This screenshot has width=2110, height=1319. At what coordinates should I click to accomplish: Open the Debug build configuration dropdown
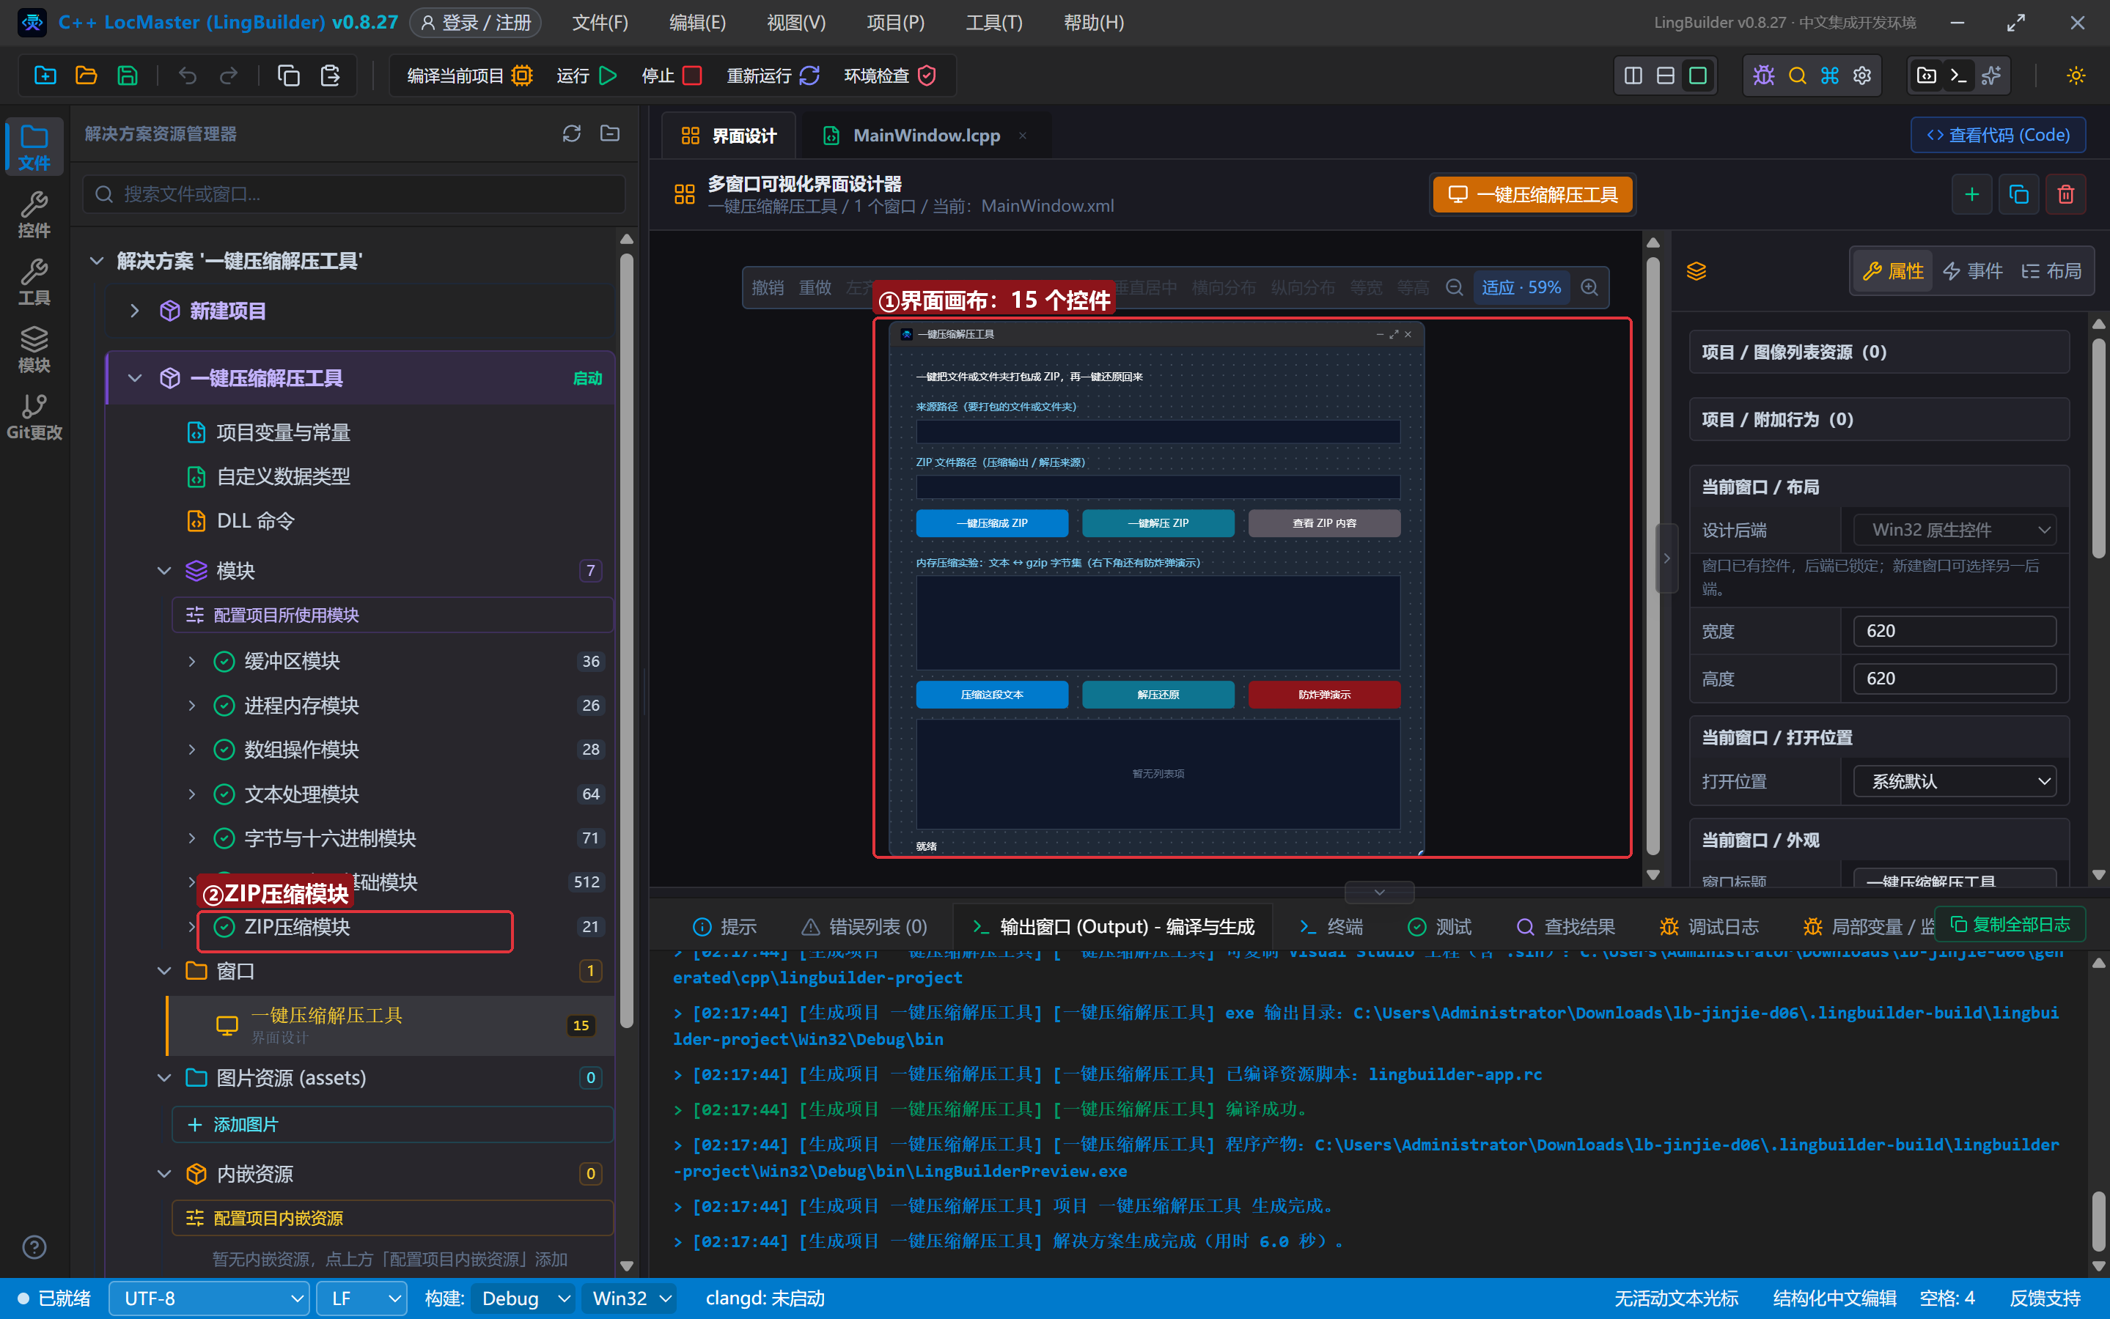523,1299
